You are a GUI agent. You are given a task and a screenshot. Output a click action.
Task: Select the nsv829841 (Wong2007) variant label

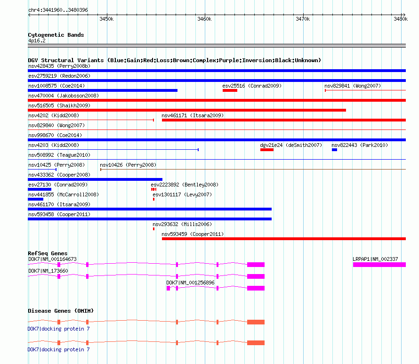coord(353,86)
